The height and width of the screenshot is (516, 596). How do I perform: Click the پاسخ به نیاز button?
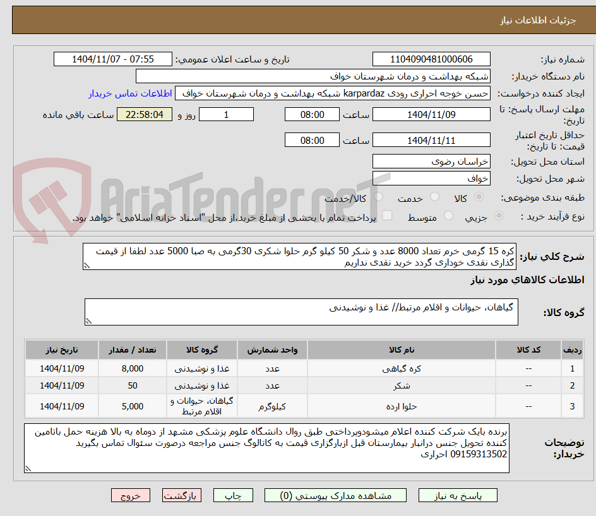[x=458, y=495]
